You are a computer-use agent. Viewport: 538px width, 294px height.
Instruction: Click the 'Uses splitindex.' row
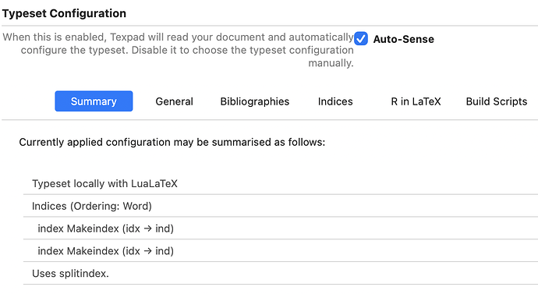pos(281,274)
